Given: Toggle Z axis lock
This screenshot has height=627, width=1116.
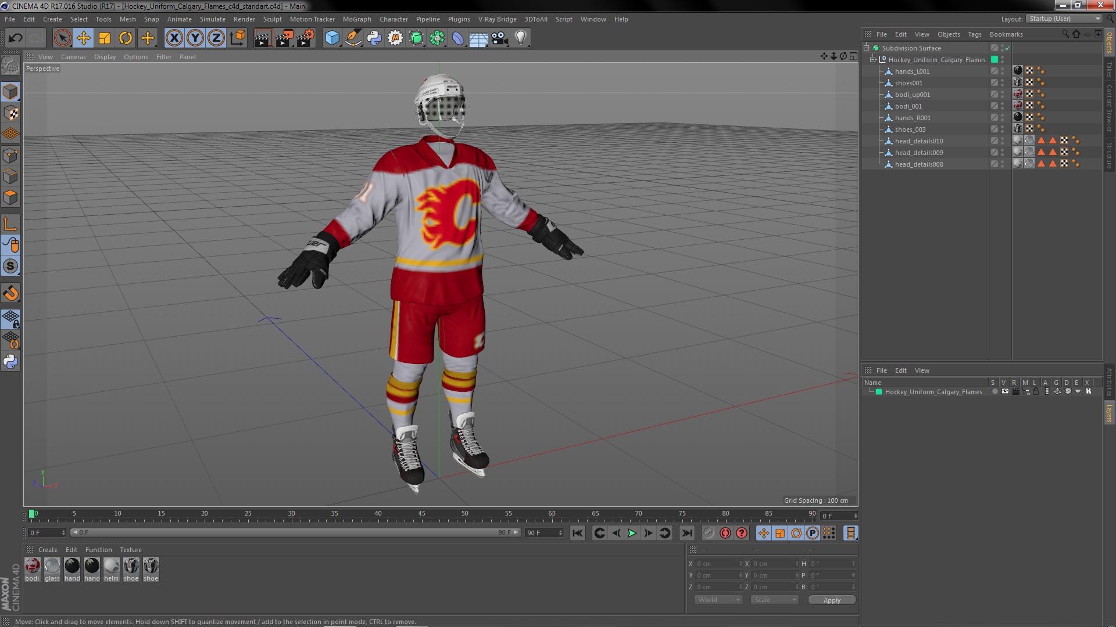Looking at the screenshot, I should [x=216, y=38].
